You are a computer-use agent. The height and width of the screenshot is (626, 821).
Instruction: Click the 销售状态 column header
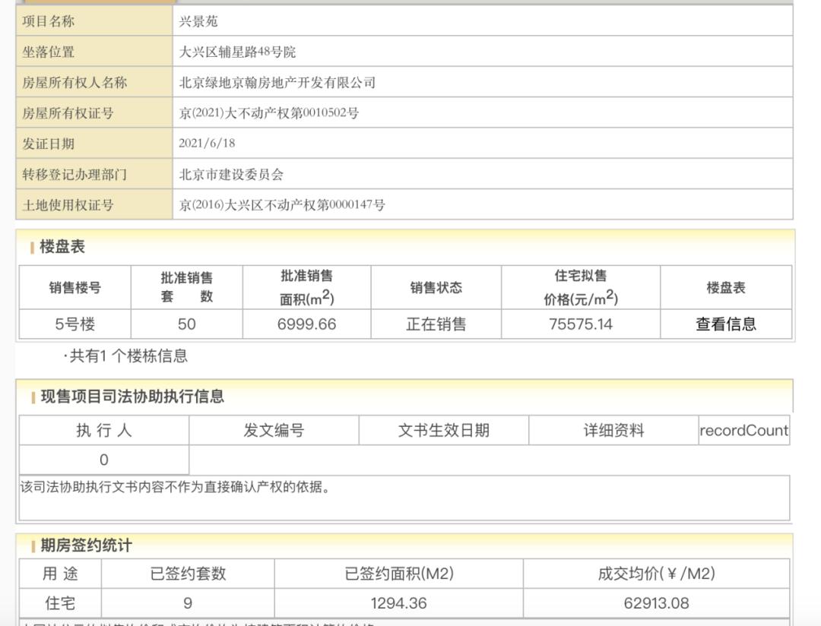pyautogui.click(x=436, y=287)
